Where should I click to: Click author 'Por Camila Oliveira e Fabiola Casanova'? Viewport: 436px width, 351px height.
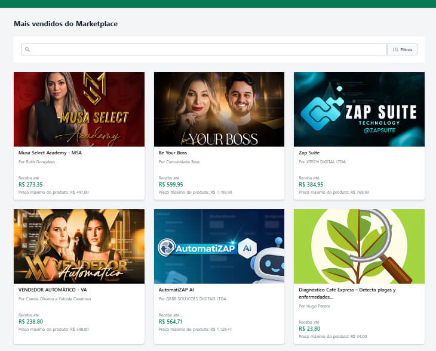54,299
